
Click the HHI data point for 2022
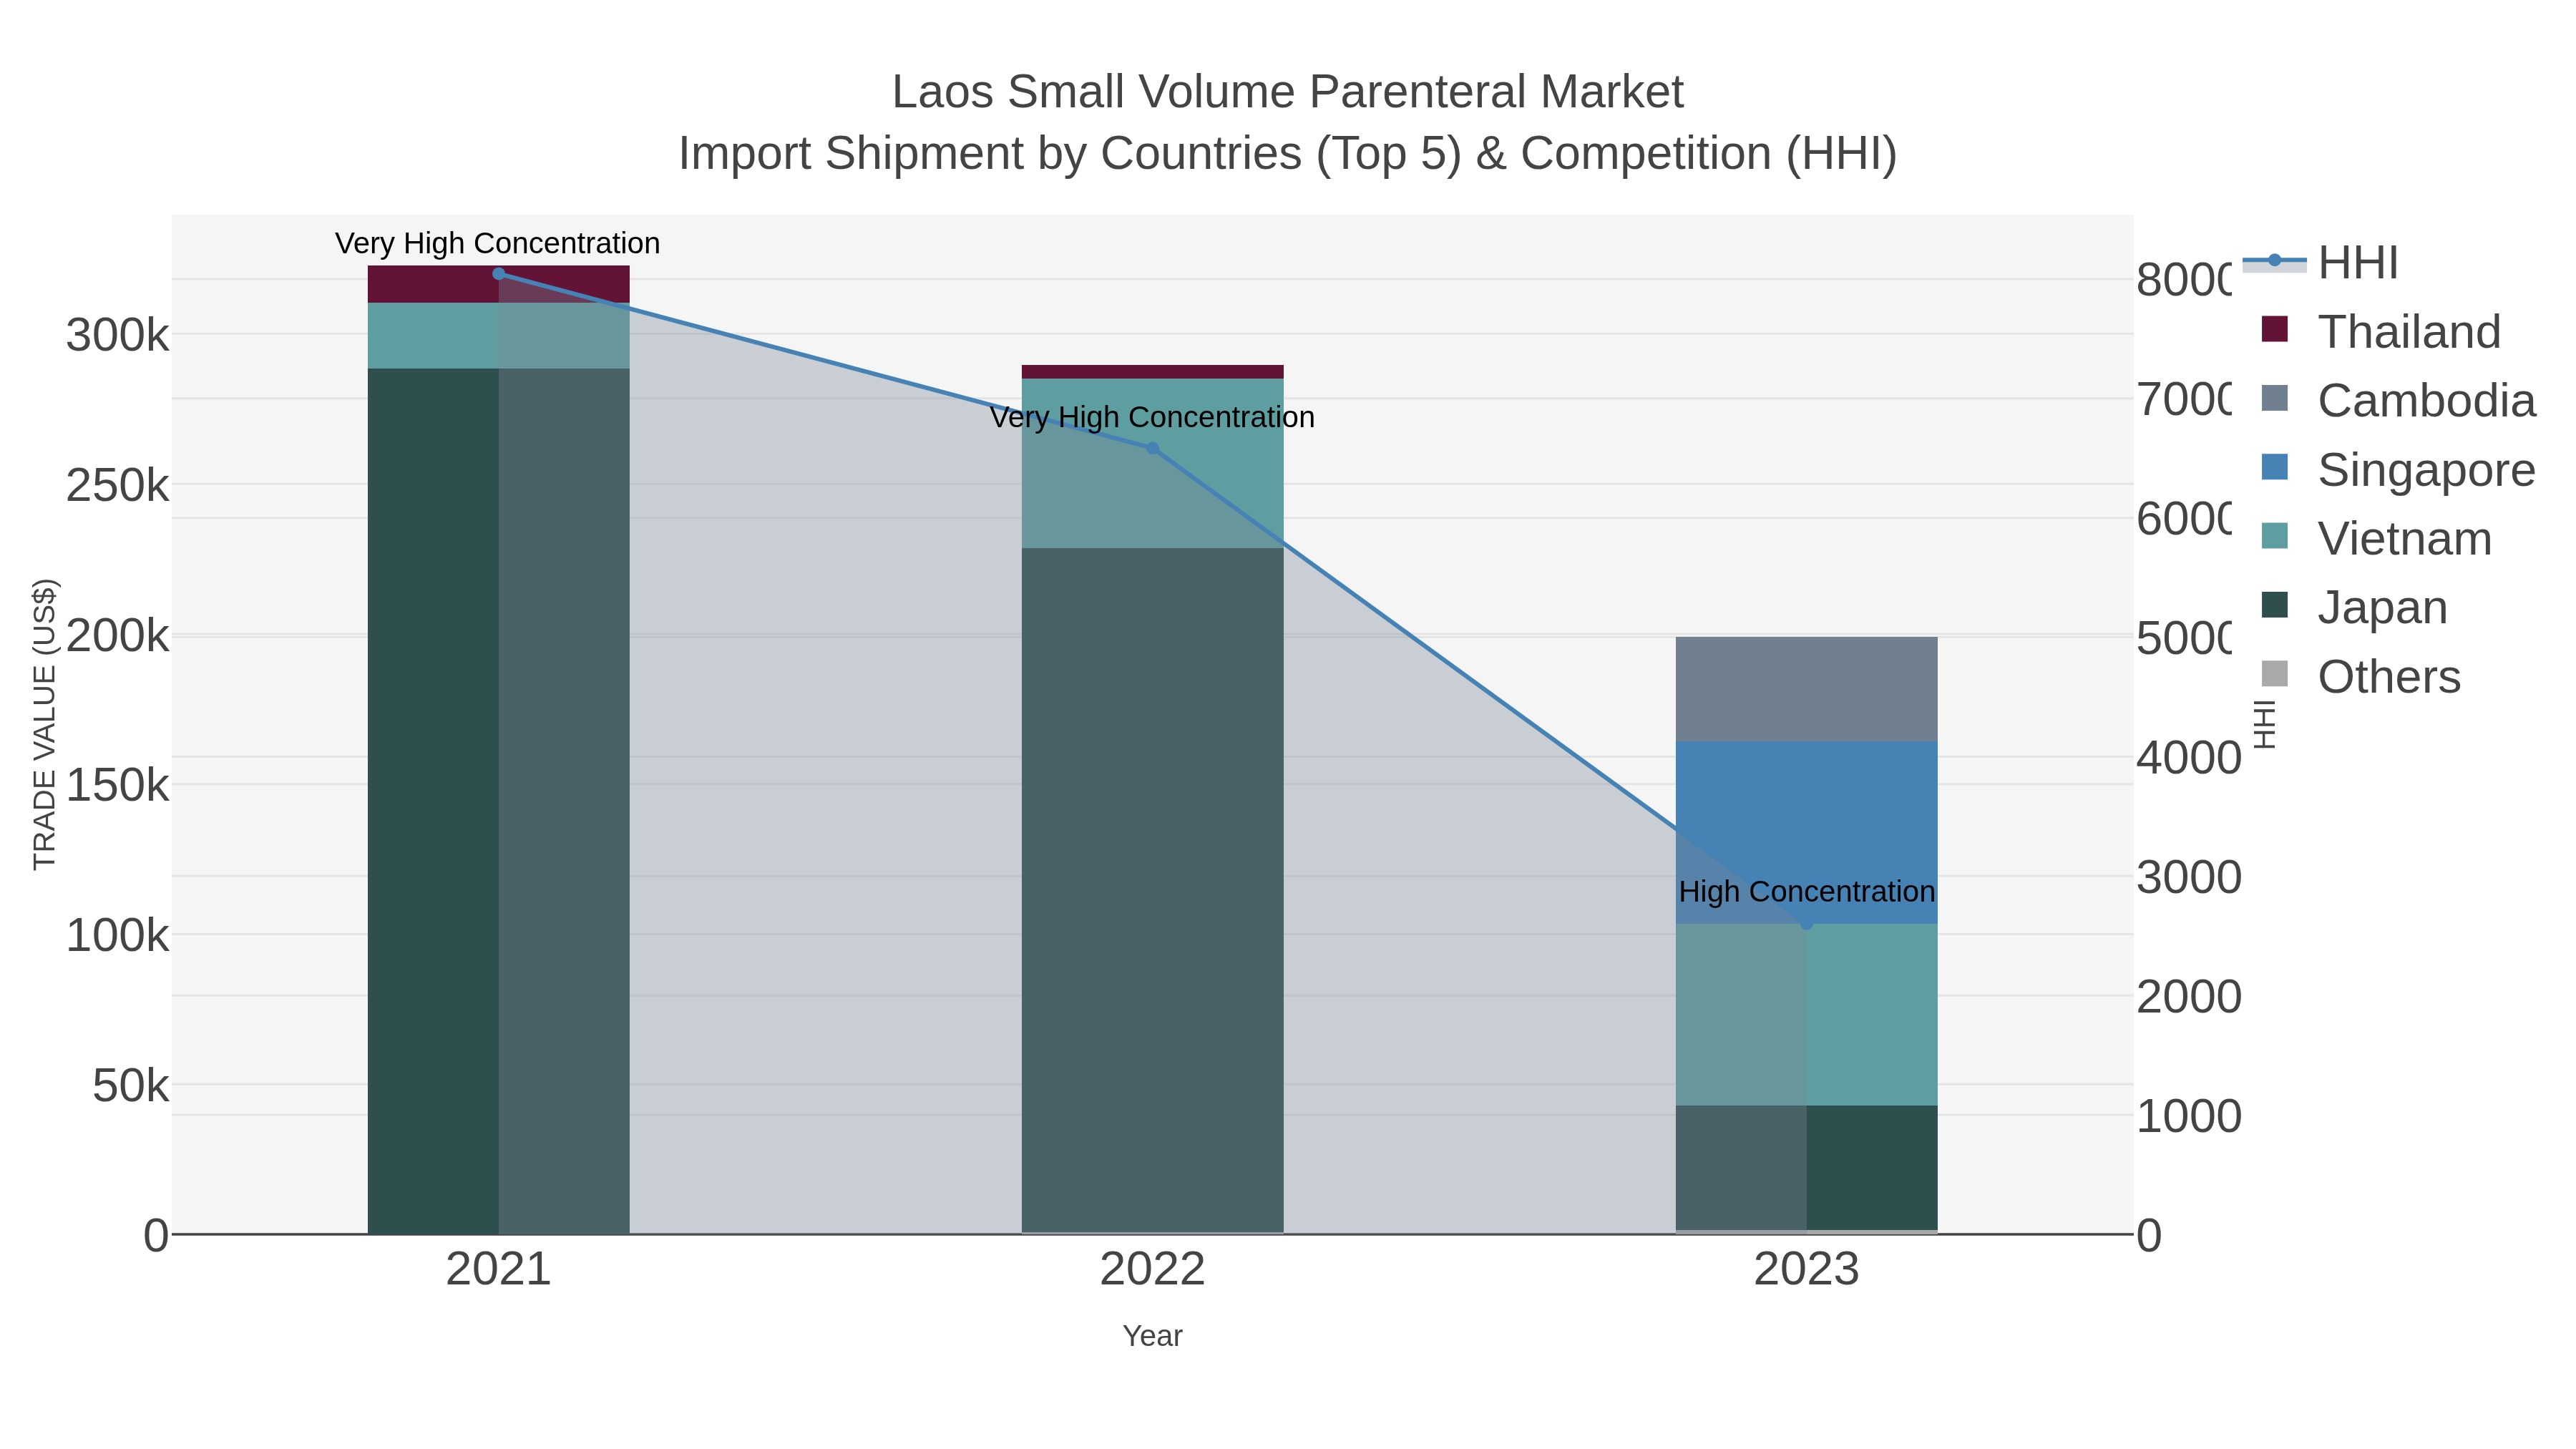pyautogui.click(x=1152, y=449)
